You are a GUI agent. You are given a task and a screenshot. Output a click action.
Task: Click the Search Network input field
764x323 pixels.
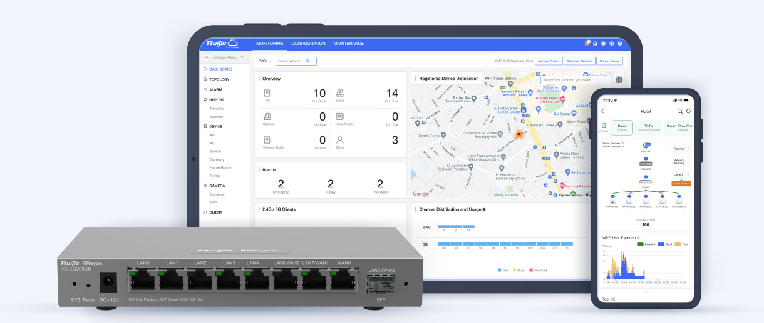point(296,61)
